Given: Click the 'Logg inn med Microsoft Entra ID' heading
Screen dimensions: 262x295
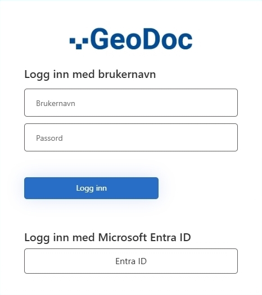Looking at the screenshot, I should [x=108, y=237].
